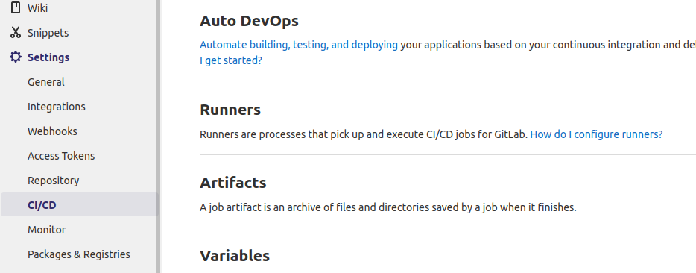
Task: Click the Settings gear icon
Action: [x=16, y=57]
